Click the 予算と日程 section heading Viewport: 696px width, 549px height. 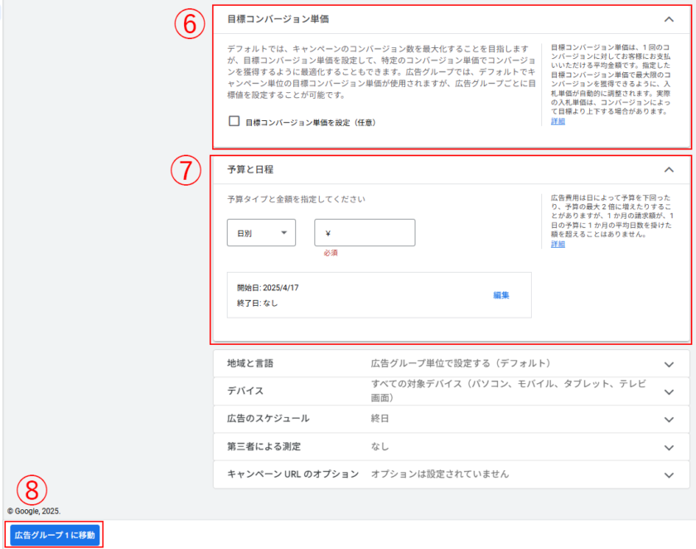point(250,169)
